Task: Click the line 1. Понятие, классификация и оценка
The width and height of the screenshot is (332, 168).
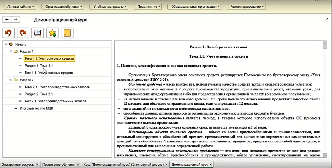Action: [x=167, y=66]
